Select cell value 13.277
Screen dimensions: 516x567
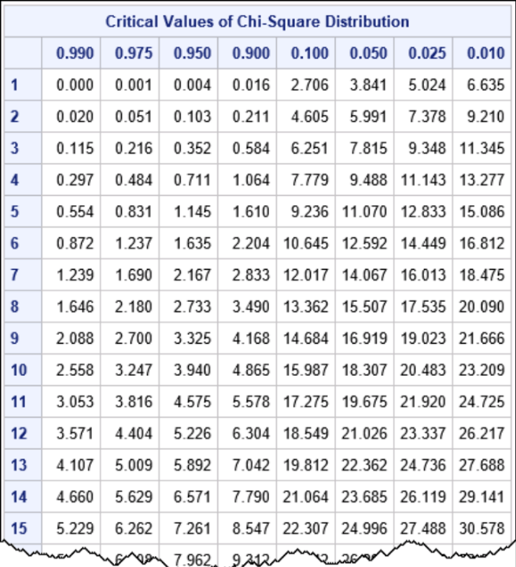tap(481, 180)
